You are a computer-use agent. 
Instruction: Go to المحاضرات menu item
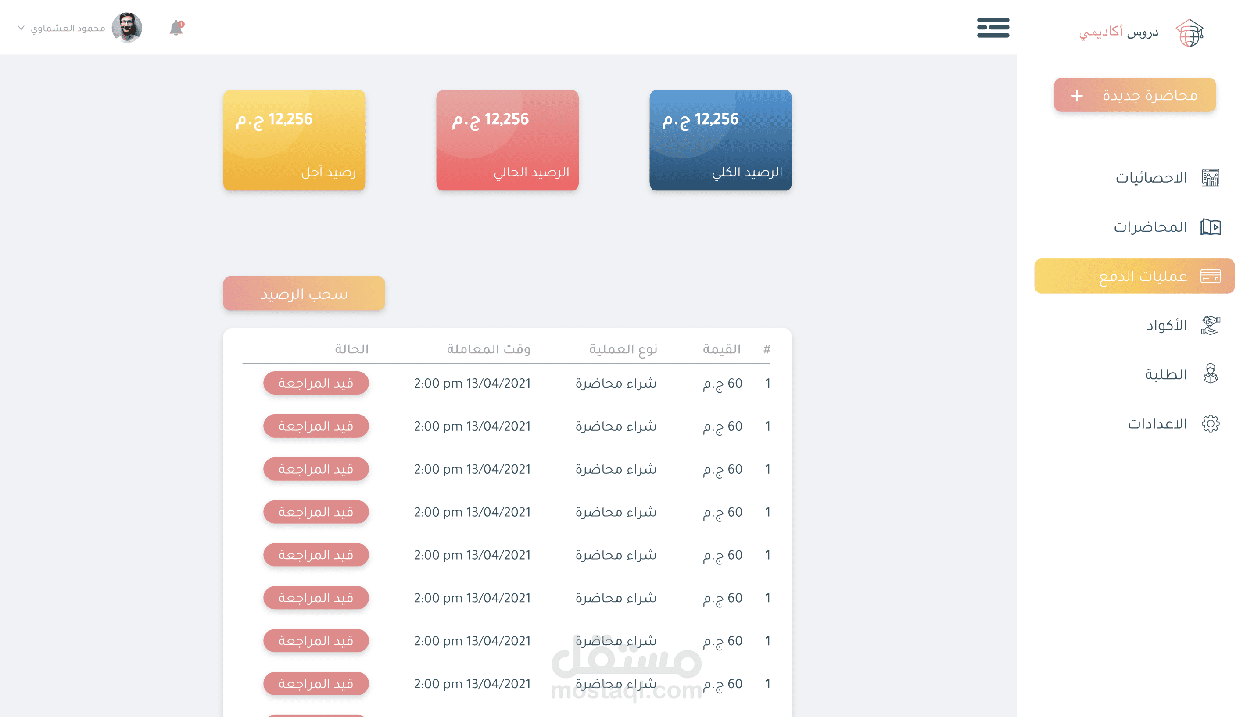pos(1150,227)
